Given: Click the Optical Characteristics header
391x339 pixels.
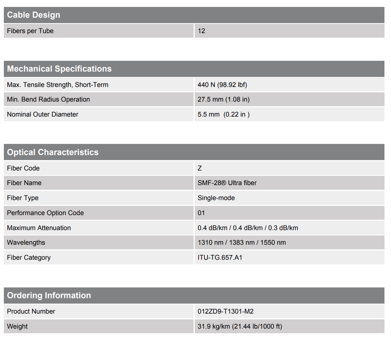Looking at the screenshot, I should pos(53,152).
